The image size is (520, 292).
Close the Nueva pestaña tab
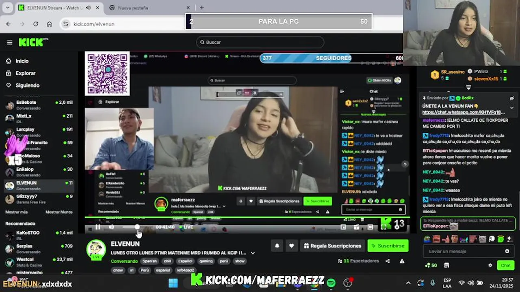point(188,8)
